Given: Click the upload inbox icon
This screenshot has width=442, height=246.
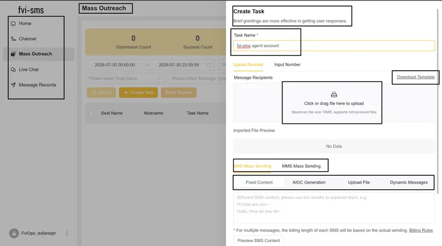Looking at the screenshot, I should tap(334, 94).
